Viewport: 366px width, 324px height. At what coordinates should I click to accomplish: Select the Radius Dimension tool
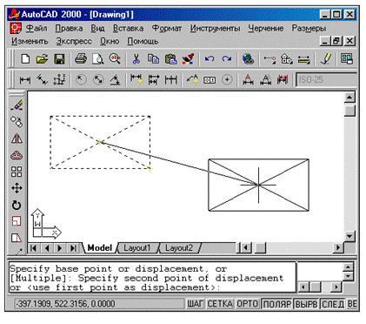click(x=81, y=79)
